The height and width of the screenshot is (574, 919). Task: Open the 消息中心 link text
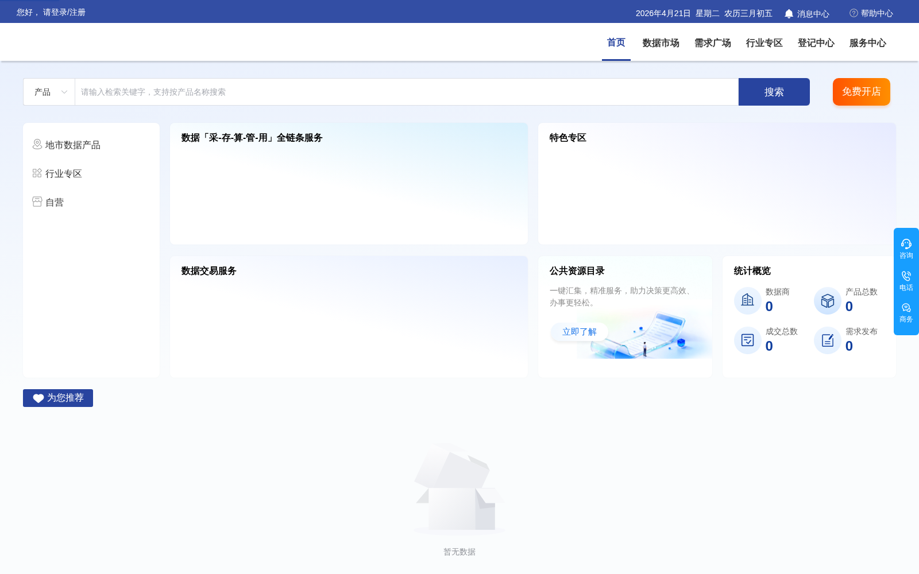813,14
